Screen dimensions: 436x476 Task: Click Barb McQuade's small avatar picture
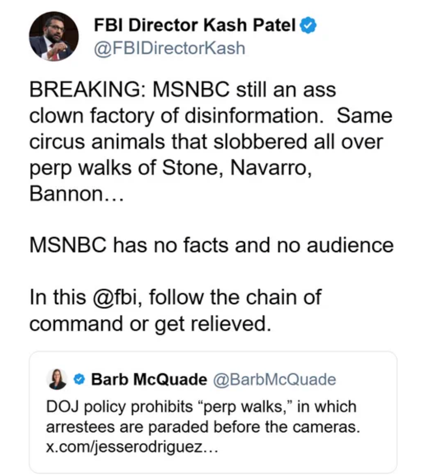point(57,379)
